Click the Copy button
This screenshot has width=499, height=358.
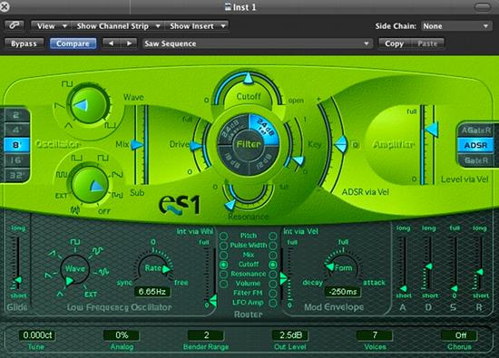[x=395, y=44]
